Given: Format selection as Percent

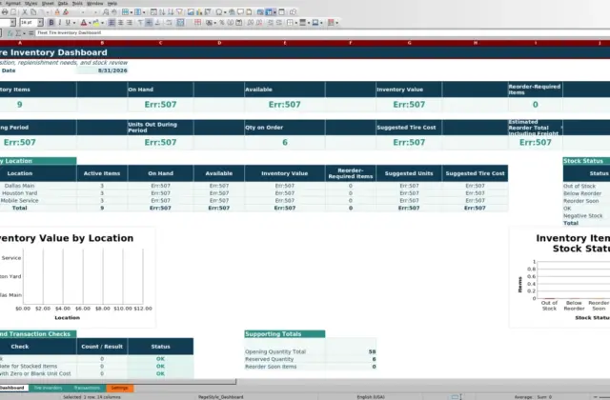Looking at the screenshot, I should coord(222,23).
